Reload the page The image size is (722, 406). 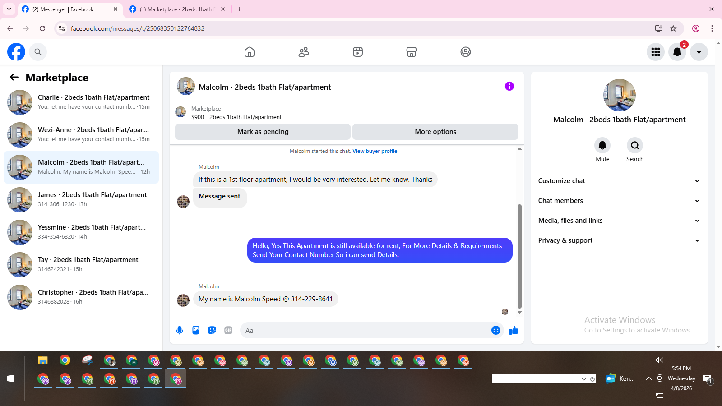click(42, 28)
